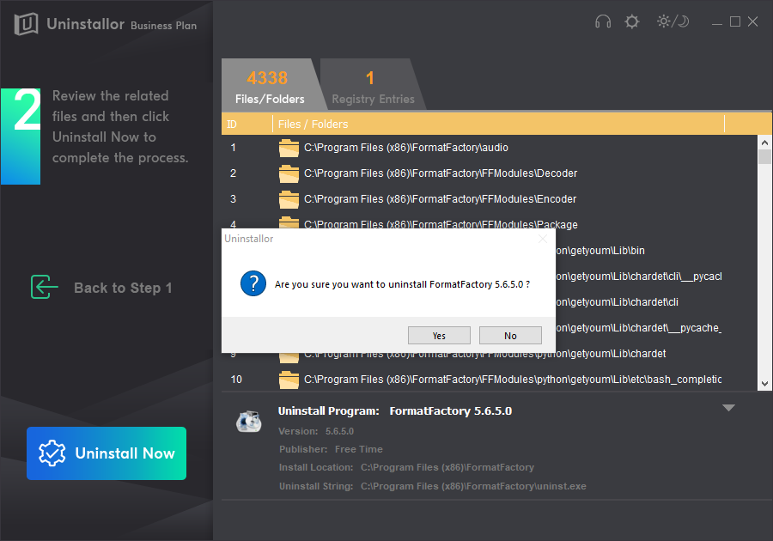The height and width of the screenshot is (541, 773).
Task: Click the ID column header
Action: tap(247, 125)
